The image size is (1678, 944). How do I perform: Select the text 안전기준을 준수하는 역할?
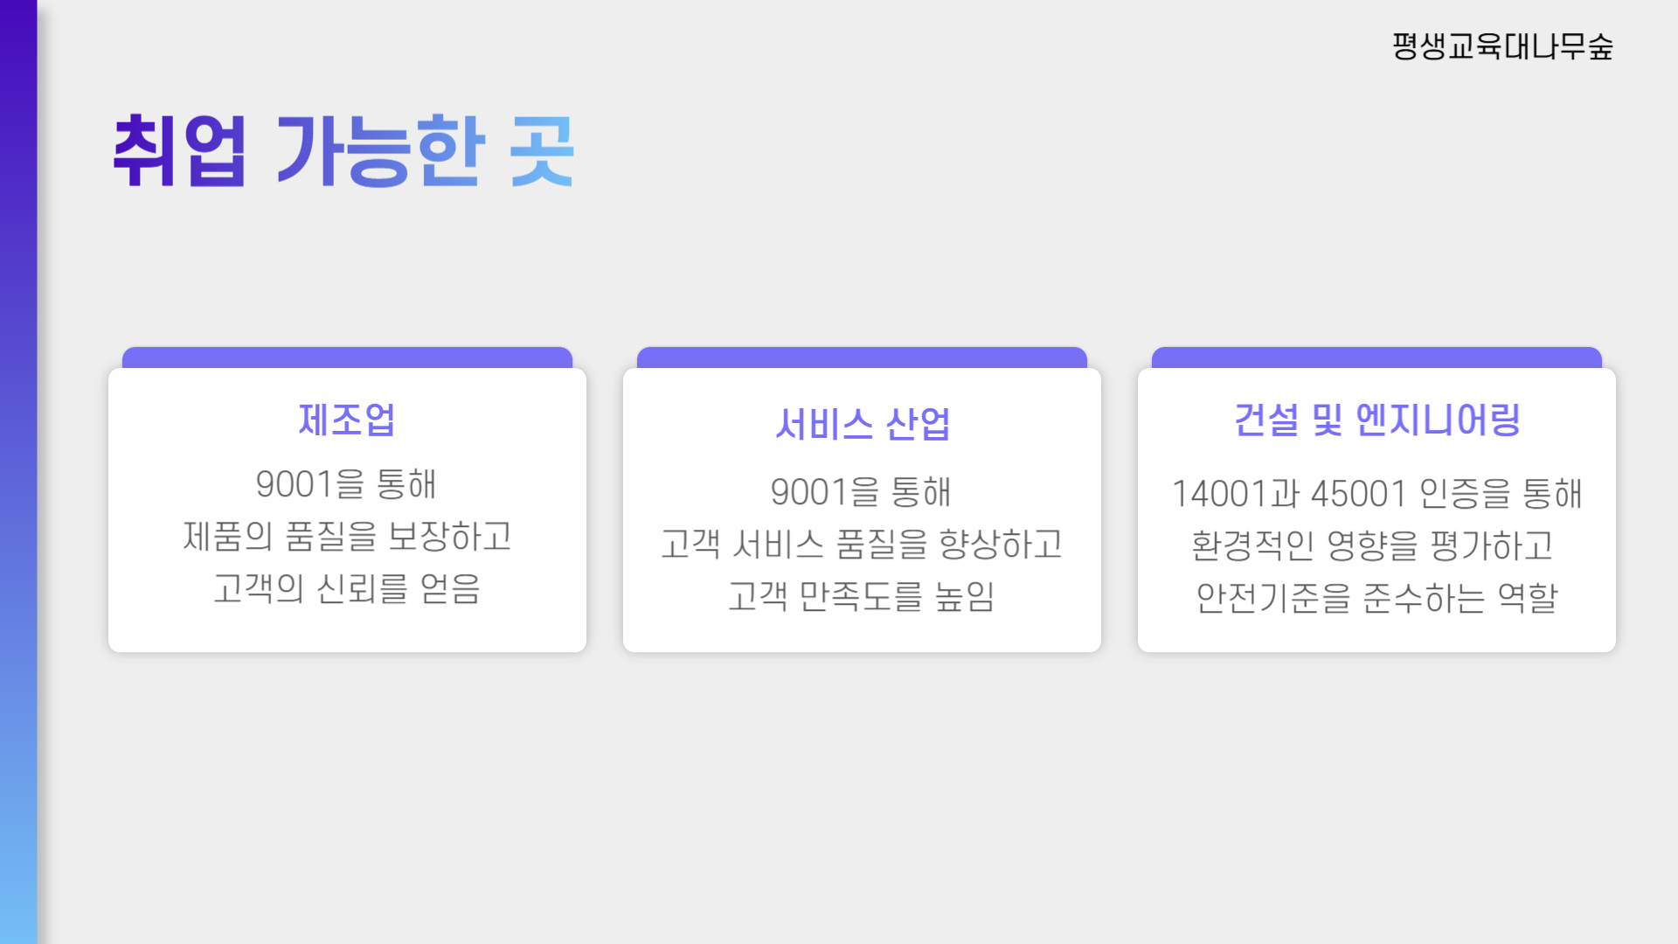(x=1376, y=599)
